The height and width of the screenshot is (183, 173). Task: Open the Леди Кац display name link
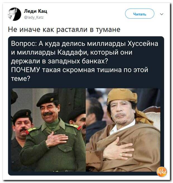[x=36, y=11]
